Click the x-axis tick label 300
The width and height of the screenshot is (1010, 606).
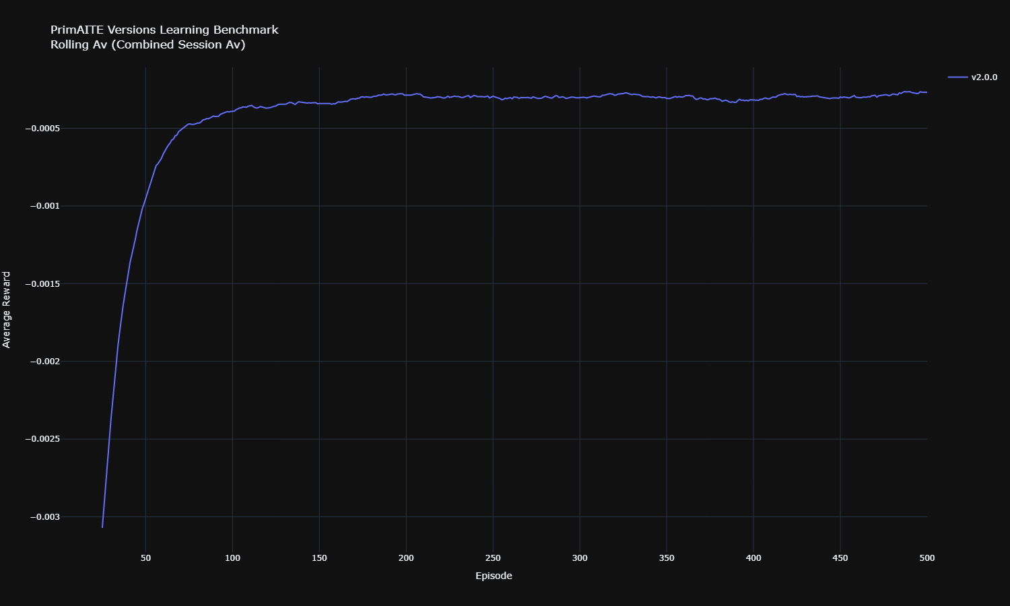(580, 558)
